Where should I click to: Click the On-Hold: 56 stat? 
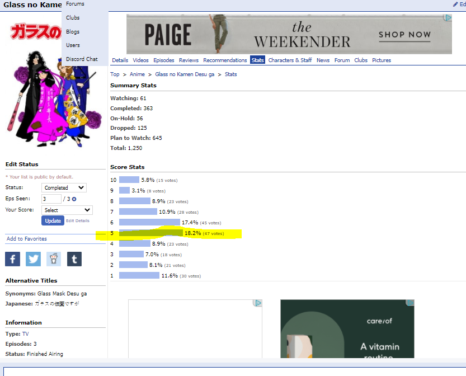126,118
